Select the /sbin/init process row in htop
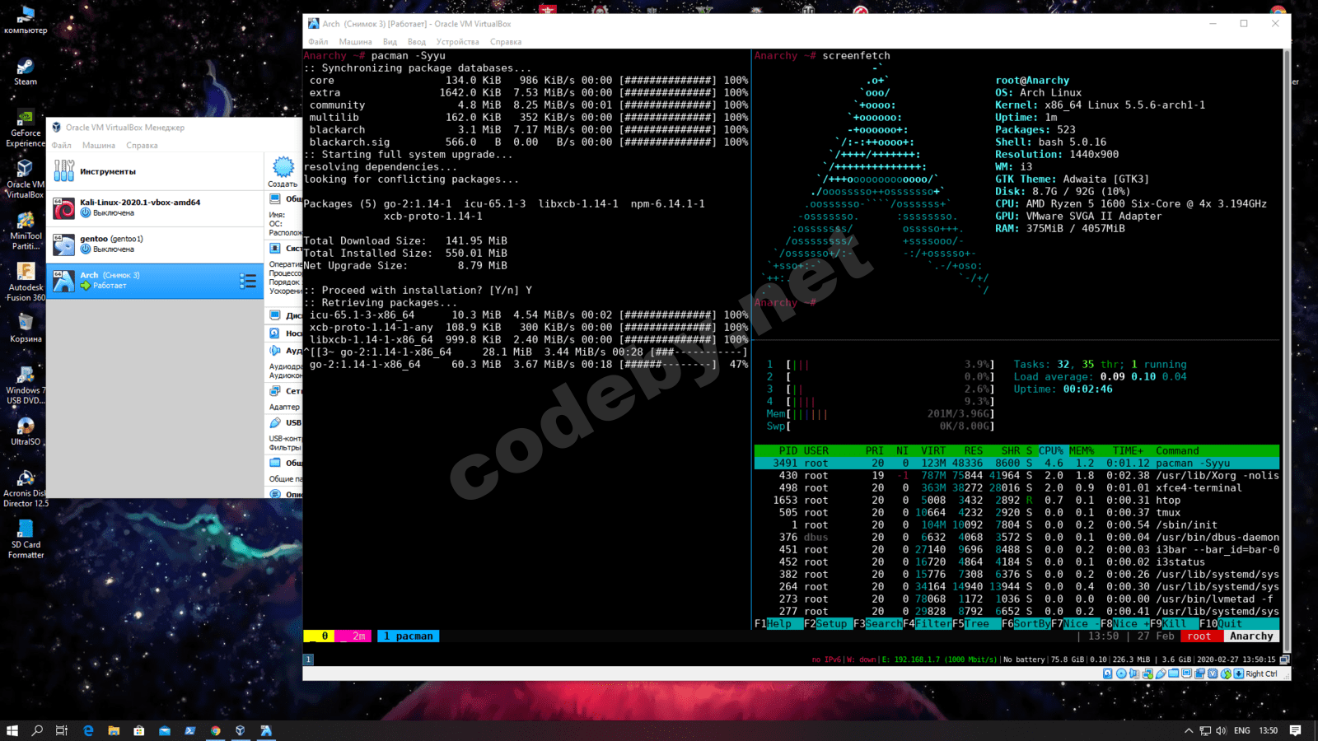 pyautogui.click(x=1017, y=525)
